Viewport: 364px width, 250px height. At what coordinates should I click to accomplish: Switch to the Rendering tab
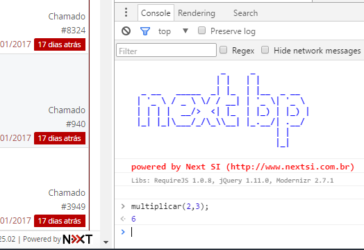coord(197,13)
